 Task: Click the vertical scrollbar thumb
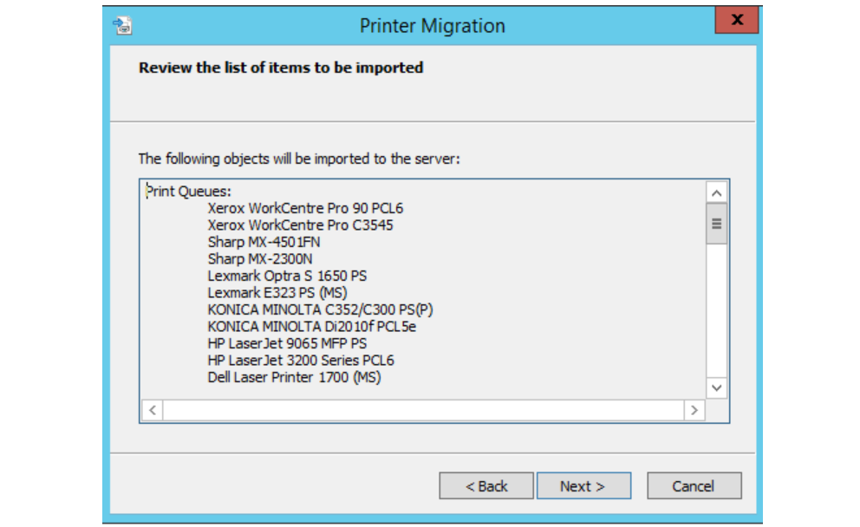[716, 224]
